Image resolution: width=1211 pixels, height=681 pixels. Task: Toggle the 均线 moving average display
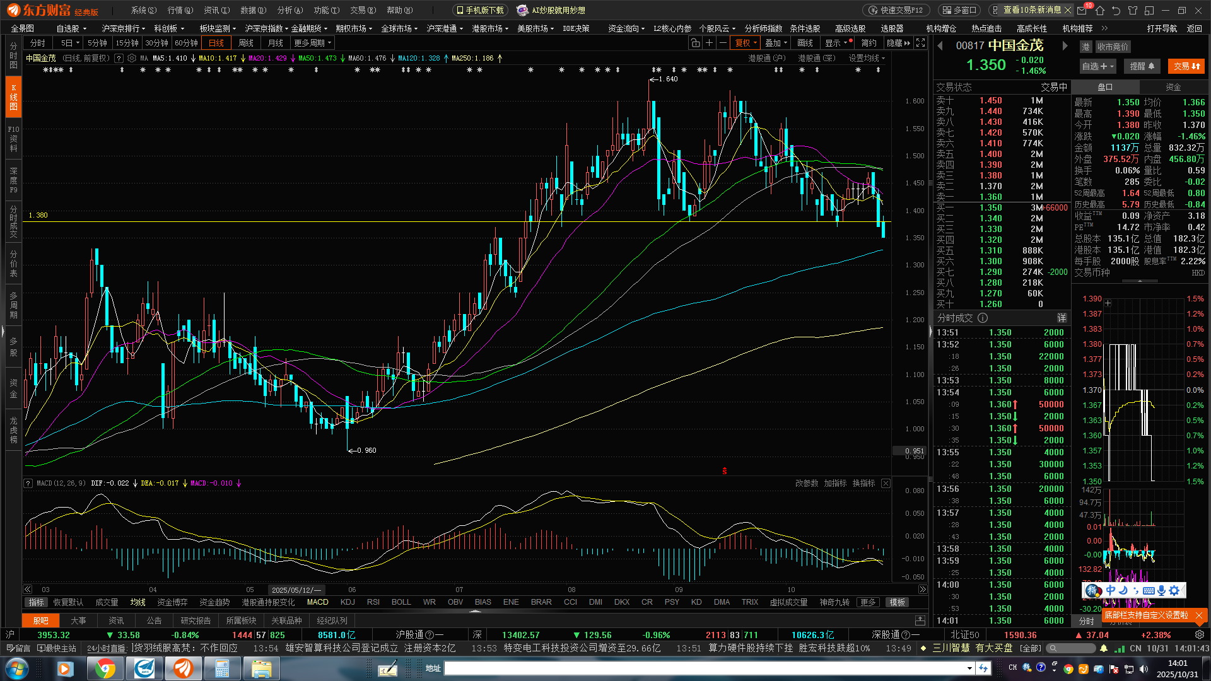coord(137,602)
